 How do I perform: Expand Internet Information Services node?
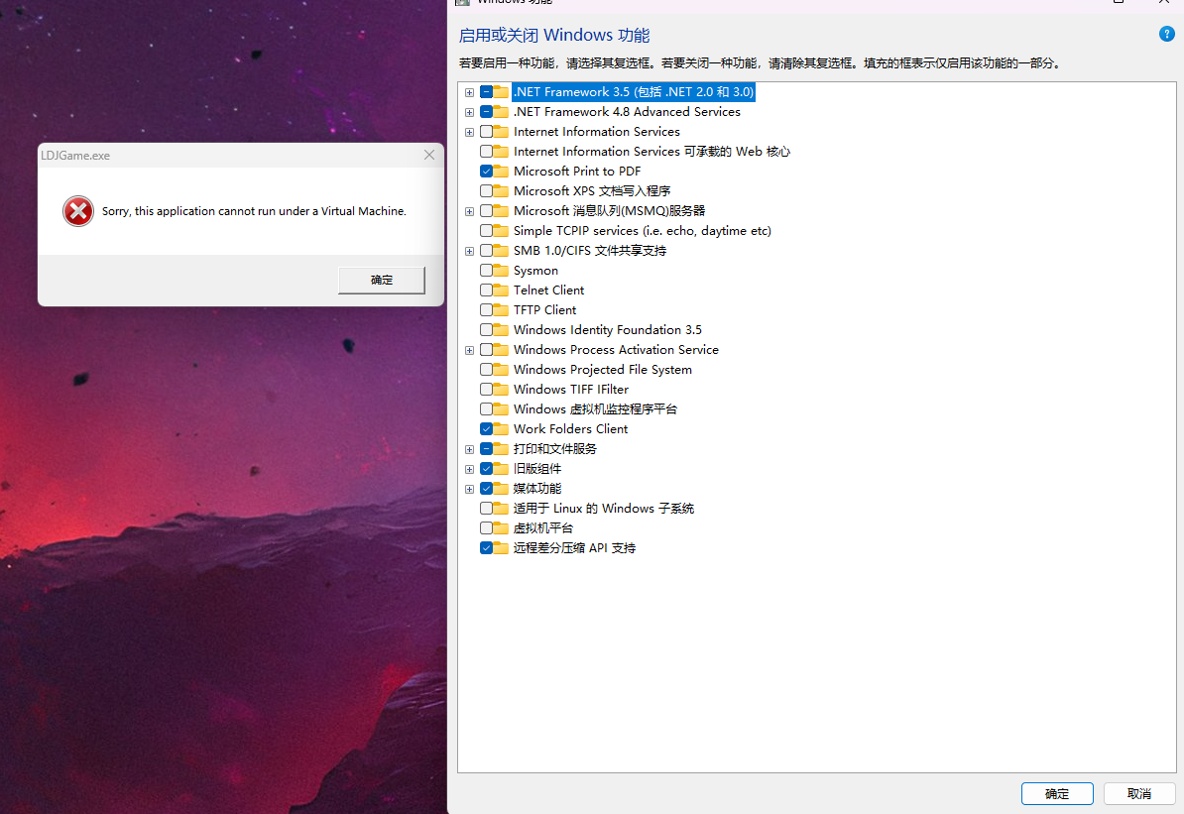click(470, 132)
